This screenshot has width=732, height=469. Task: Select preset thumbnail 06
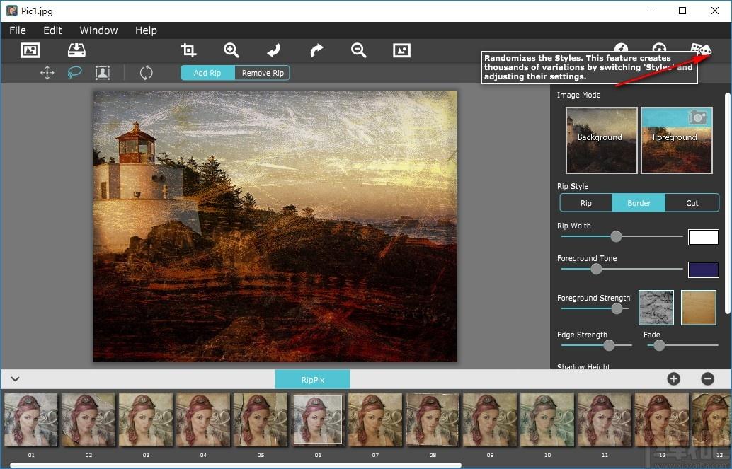(x=317, y=419)
